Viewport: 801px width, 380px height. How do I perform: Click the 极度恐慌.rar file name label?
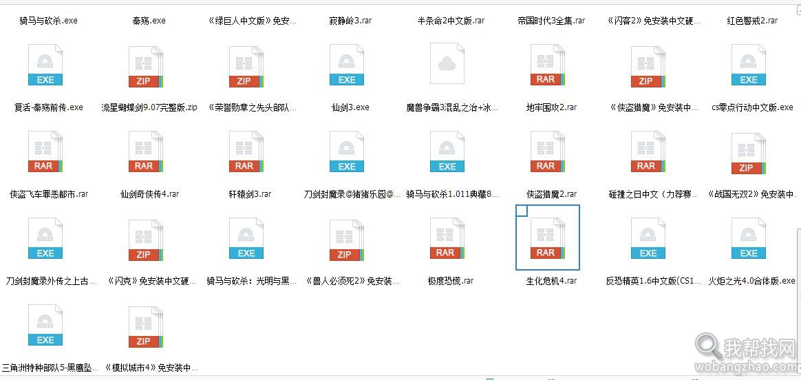click(x=451, y=281)
